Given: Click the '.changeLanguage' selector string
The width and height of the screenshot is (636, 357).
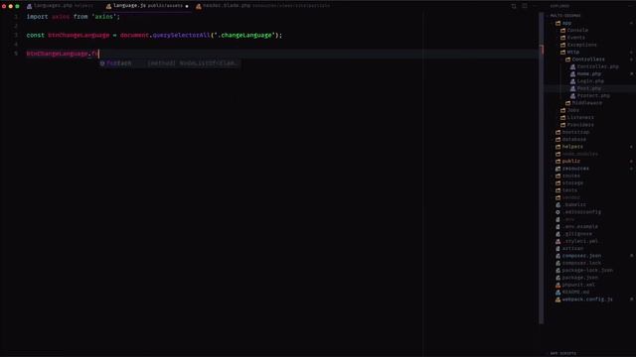Looking at the screenshot, I should click(244, 36).
